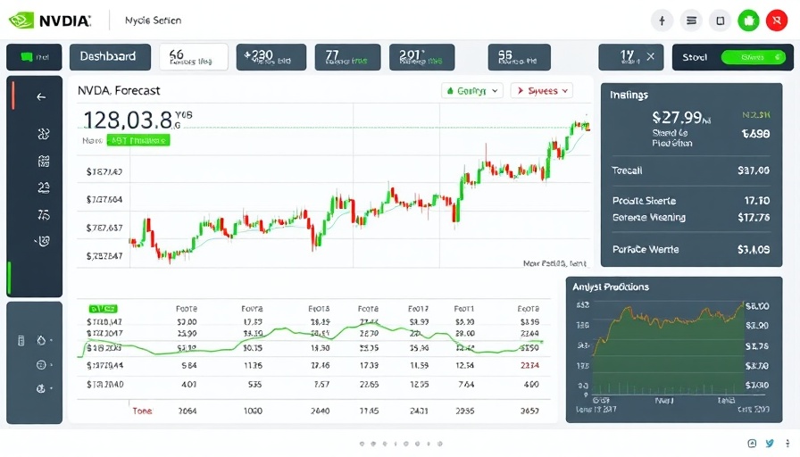Click the 128,03.8 price value
Viewport: 800px width, 457px height.
click(128, 120)
